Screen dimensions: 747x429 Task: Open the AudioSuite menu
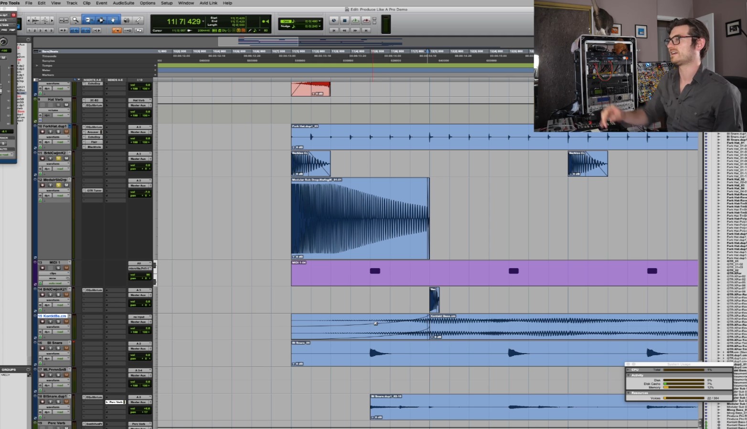123,3
